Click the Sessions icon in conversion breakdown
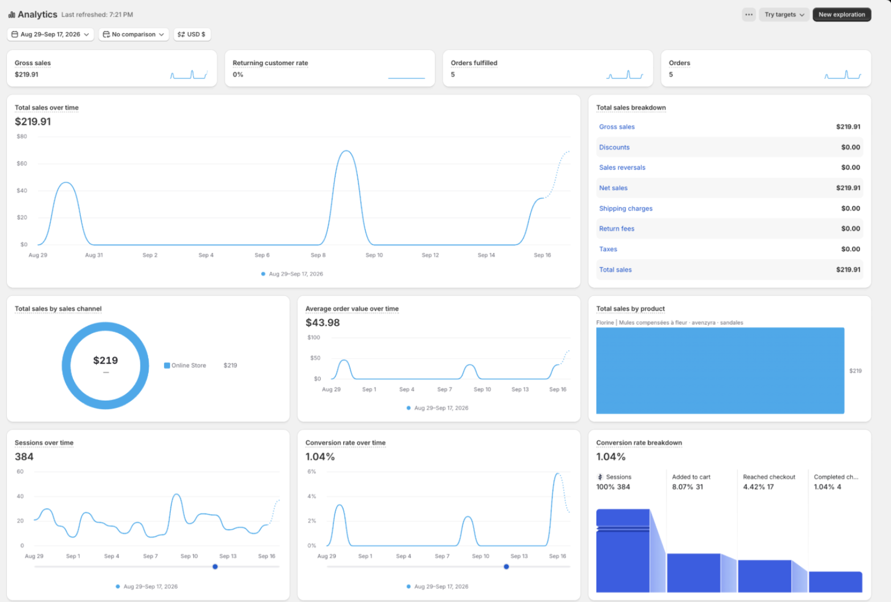Viewport: 891px width, 602px height. click(600, 477)
